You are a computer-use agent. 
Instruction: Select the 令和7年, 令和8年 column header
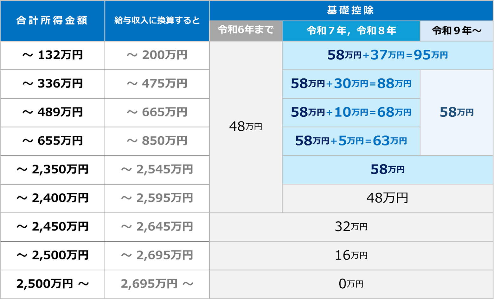pos(351,31)
